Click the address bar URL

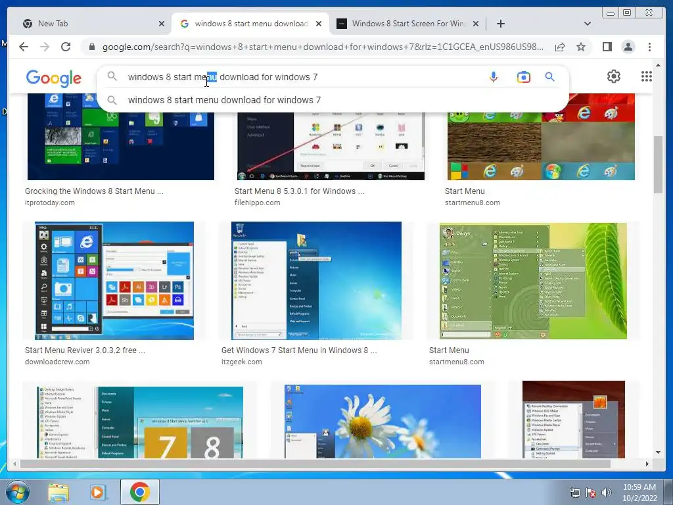point(323,47)
